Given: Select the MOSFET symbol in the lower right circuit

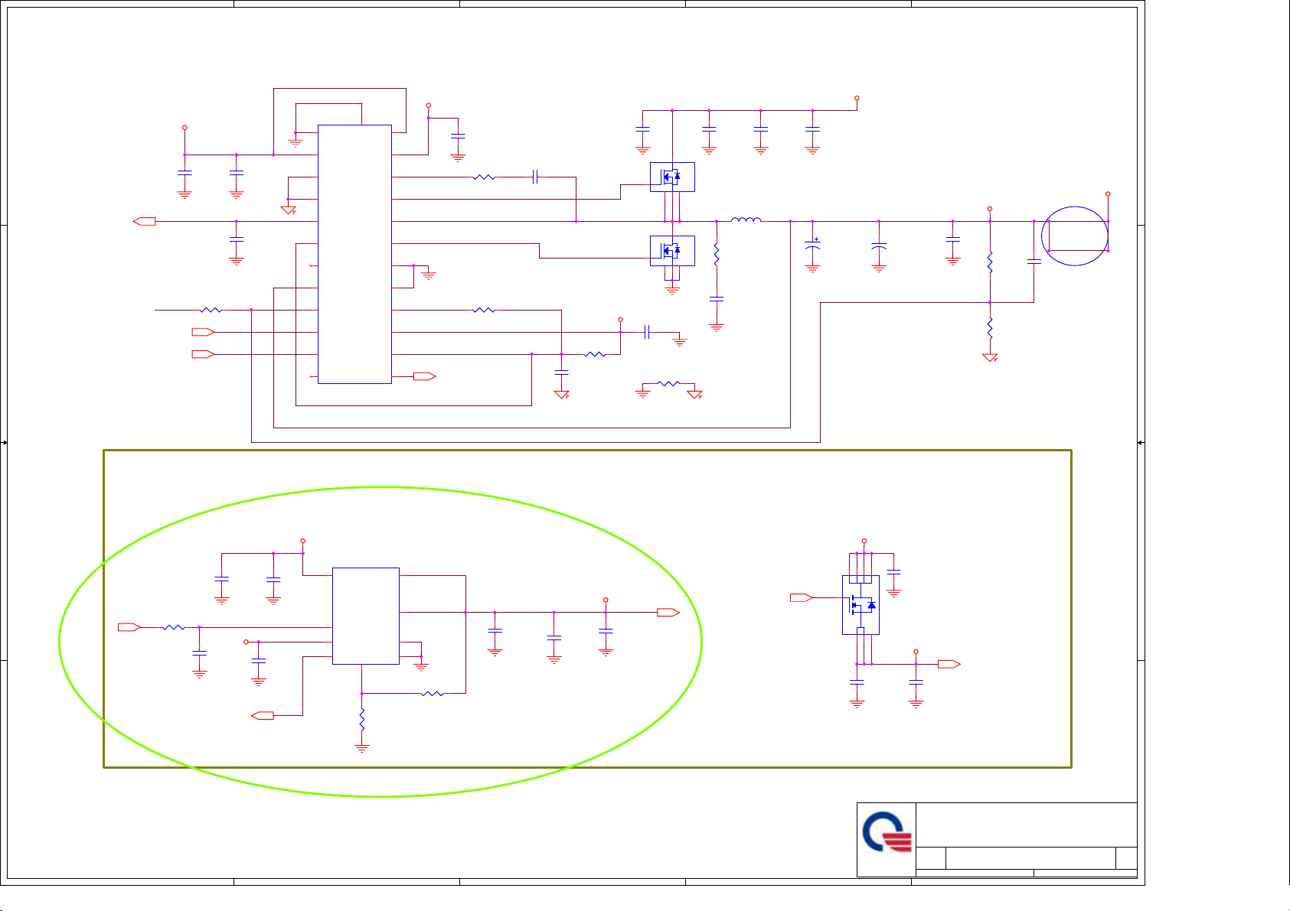Looking at the screenshot, I should 861,605.
